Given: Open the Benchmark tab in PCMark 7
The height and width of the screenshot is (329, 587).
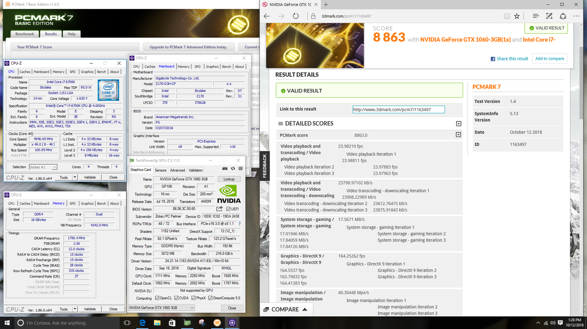Looking at the screenshot, I should pos(25,34).
